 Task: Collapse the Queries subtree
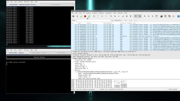[x=74, y=70]
